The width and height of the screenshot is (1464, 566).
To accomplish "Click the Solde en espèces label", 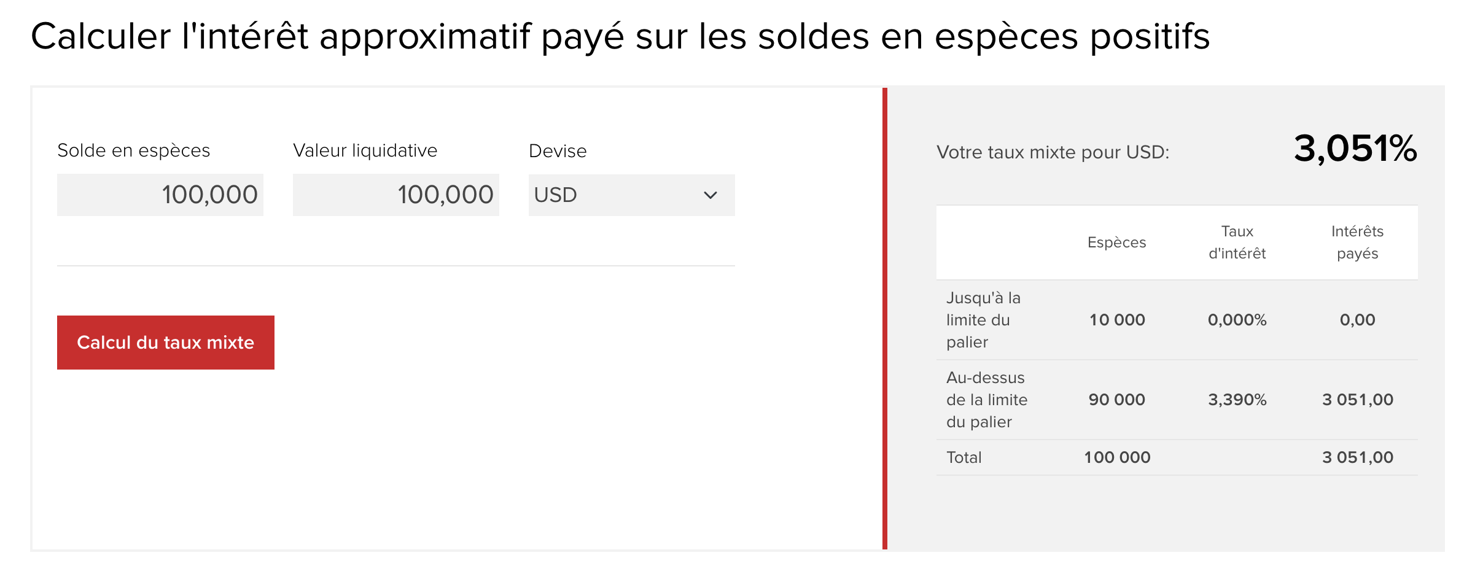I will 133,150.
